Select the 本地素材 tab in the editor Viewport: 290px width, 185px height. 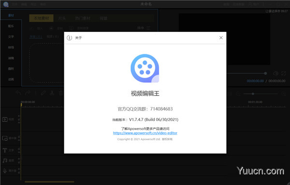coord(42,18)
